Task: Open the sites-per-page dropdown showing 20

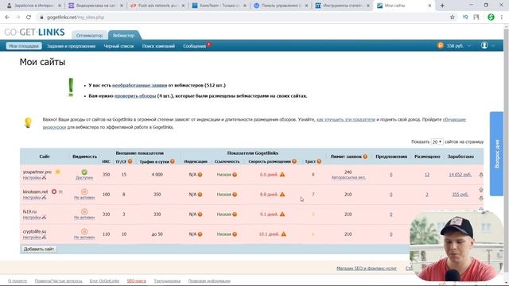Action: [x=437, y=141]
